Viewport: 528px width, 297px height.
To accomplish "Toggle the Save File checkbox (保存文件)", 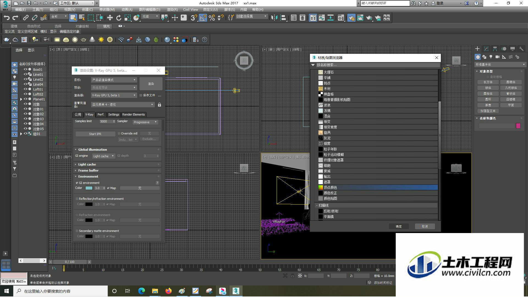I will pos(141,96).
